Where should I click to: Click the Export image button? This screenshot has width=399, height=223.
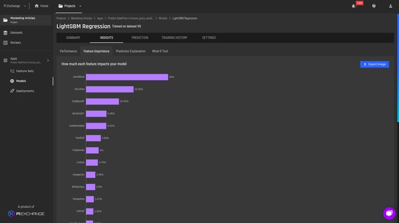pyautogui.click(x=374, y=64)
